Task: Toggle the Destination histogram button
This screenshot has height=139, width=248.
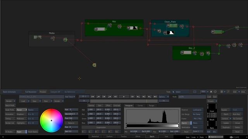Action: tap(186, 127)
